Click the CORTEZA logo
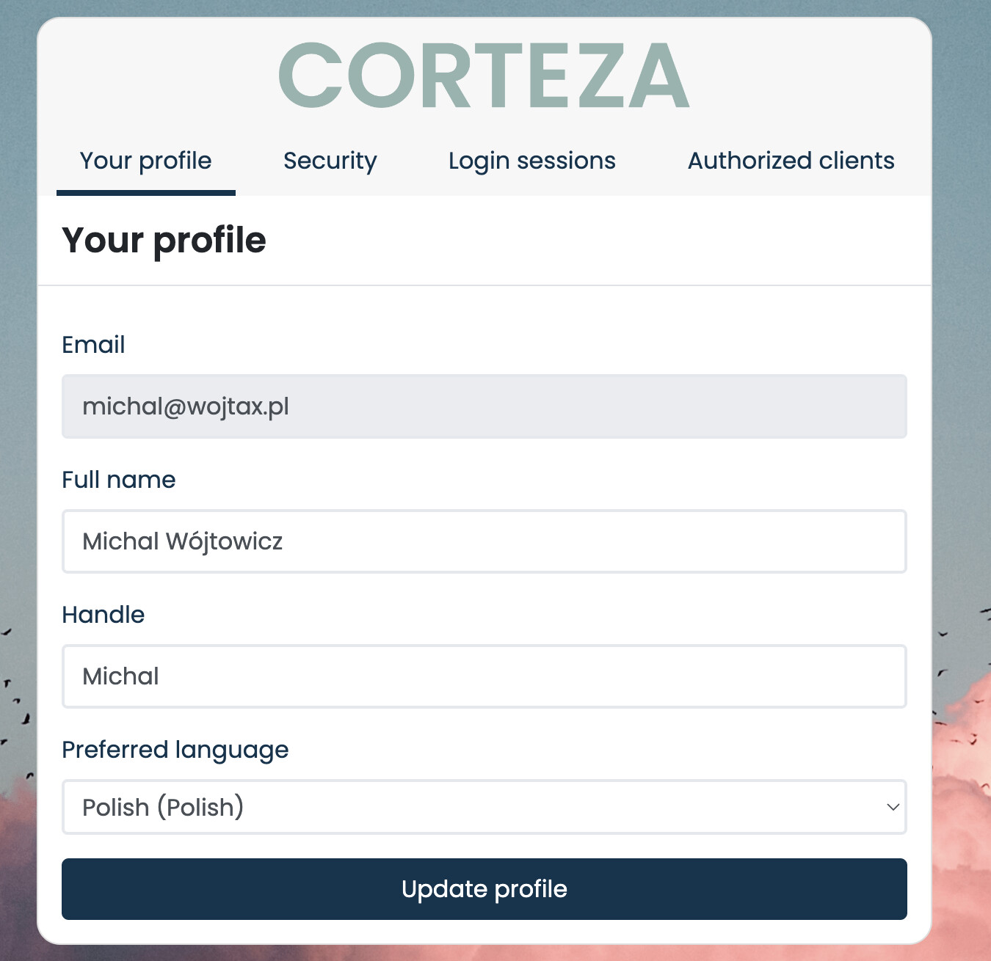This screenshot has width=991, height=961. 484,76
